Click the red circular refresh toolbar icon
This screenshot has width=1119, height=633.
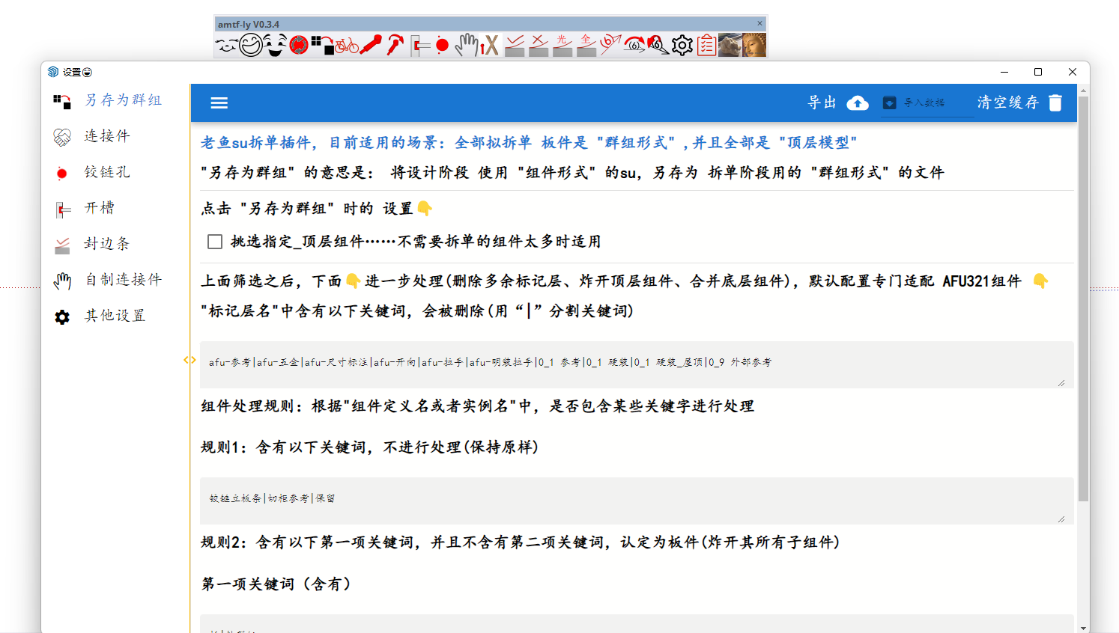click(x=299, y=46)
